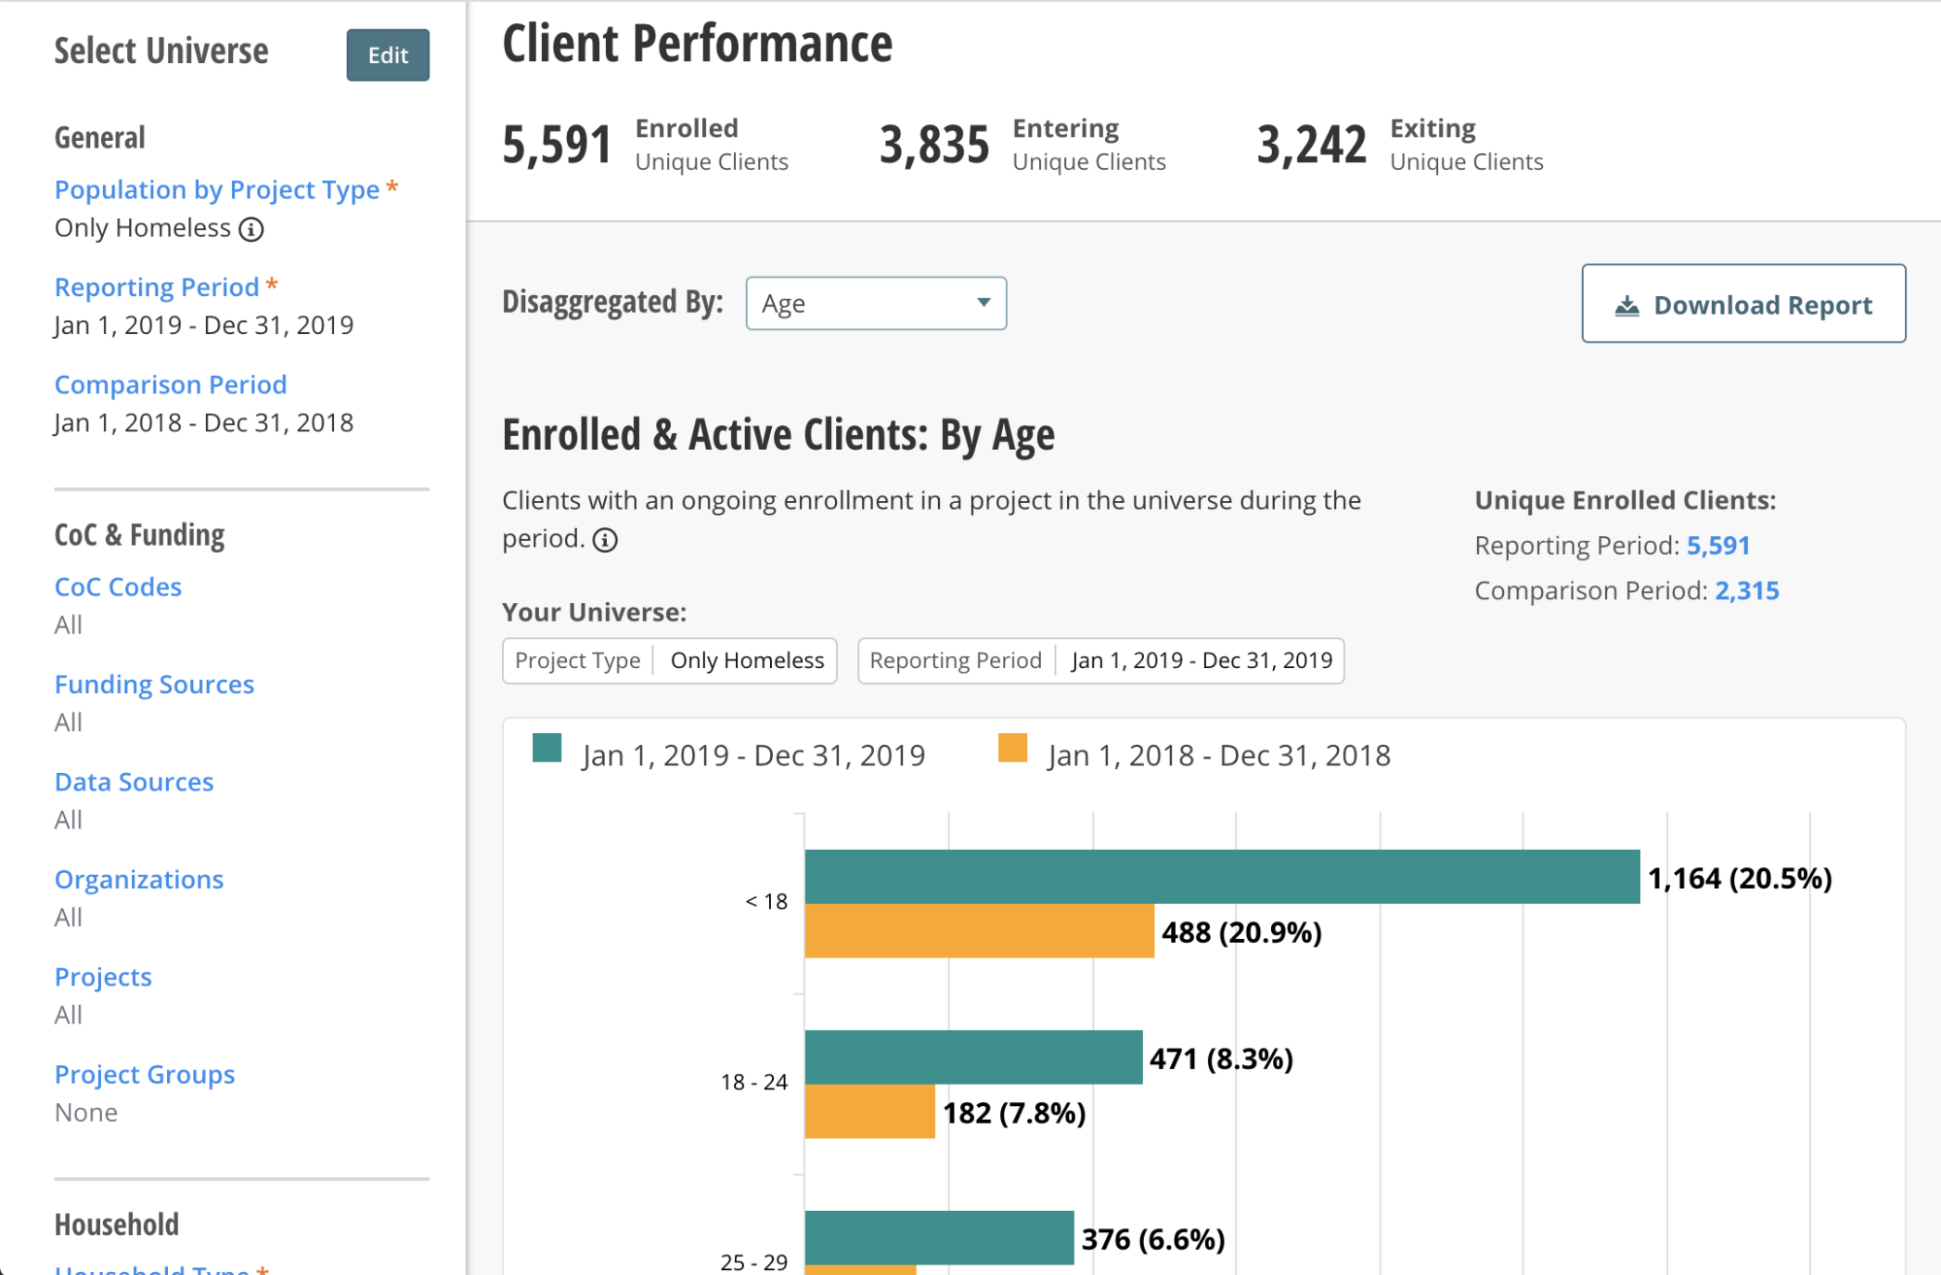The image size is (1941, 1275).
Task: Click the 3,242 Exiting Unique Clients stat
Action: pos(1400,145)
